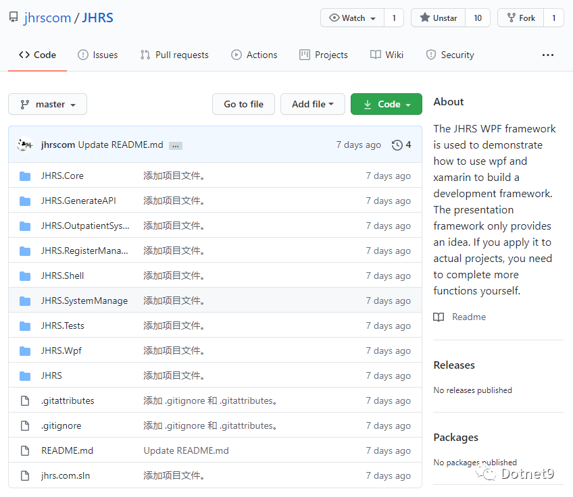Open the Security tab

coord(450,55)
